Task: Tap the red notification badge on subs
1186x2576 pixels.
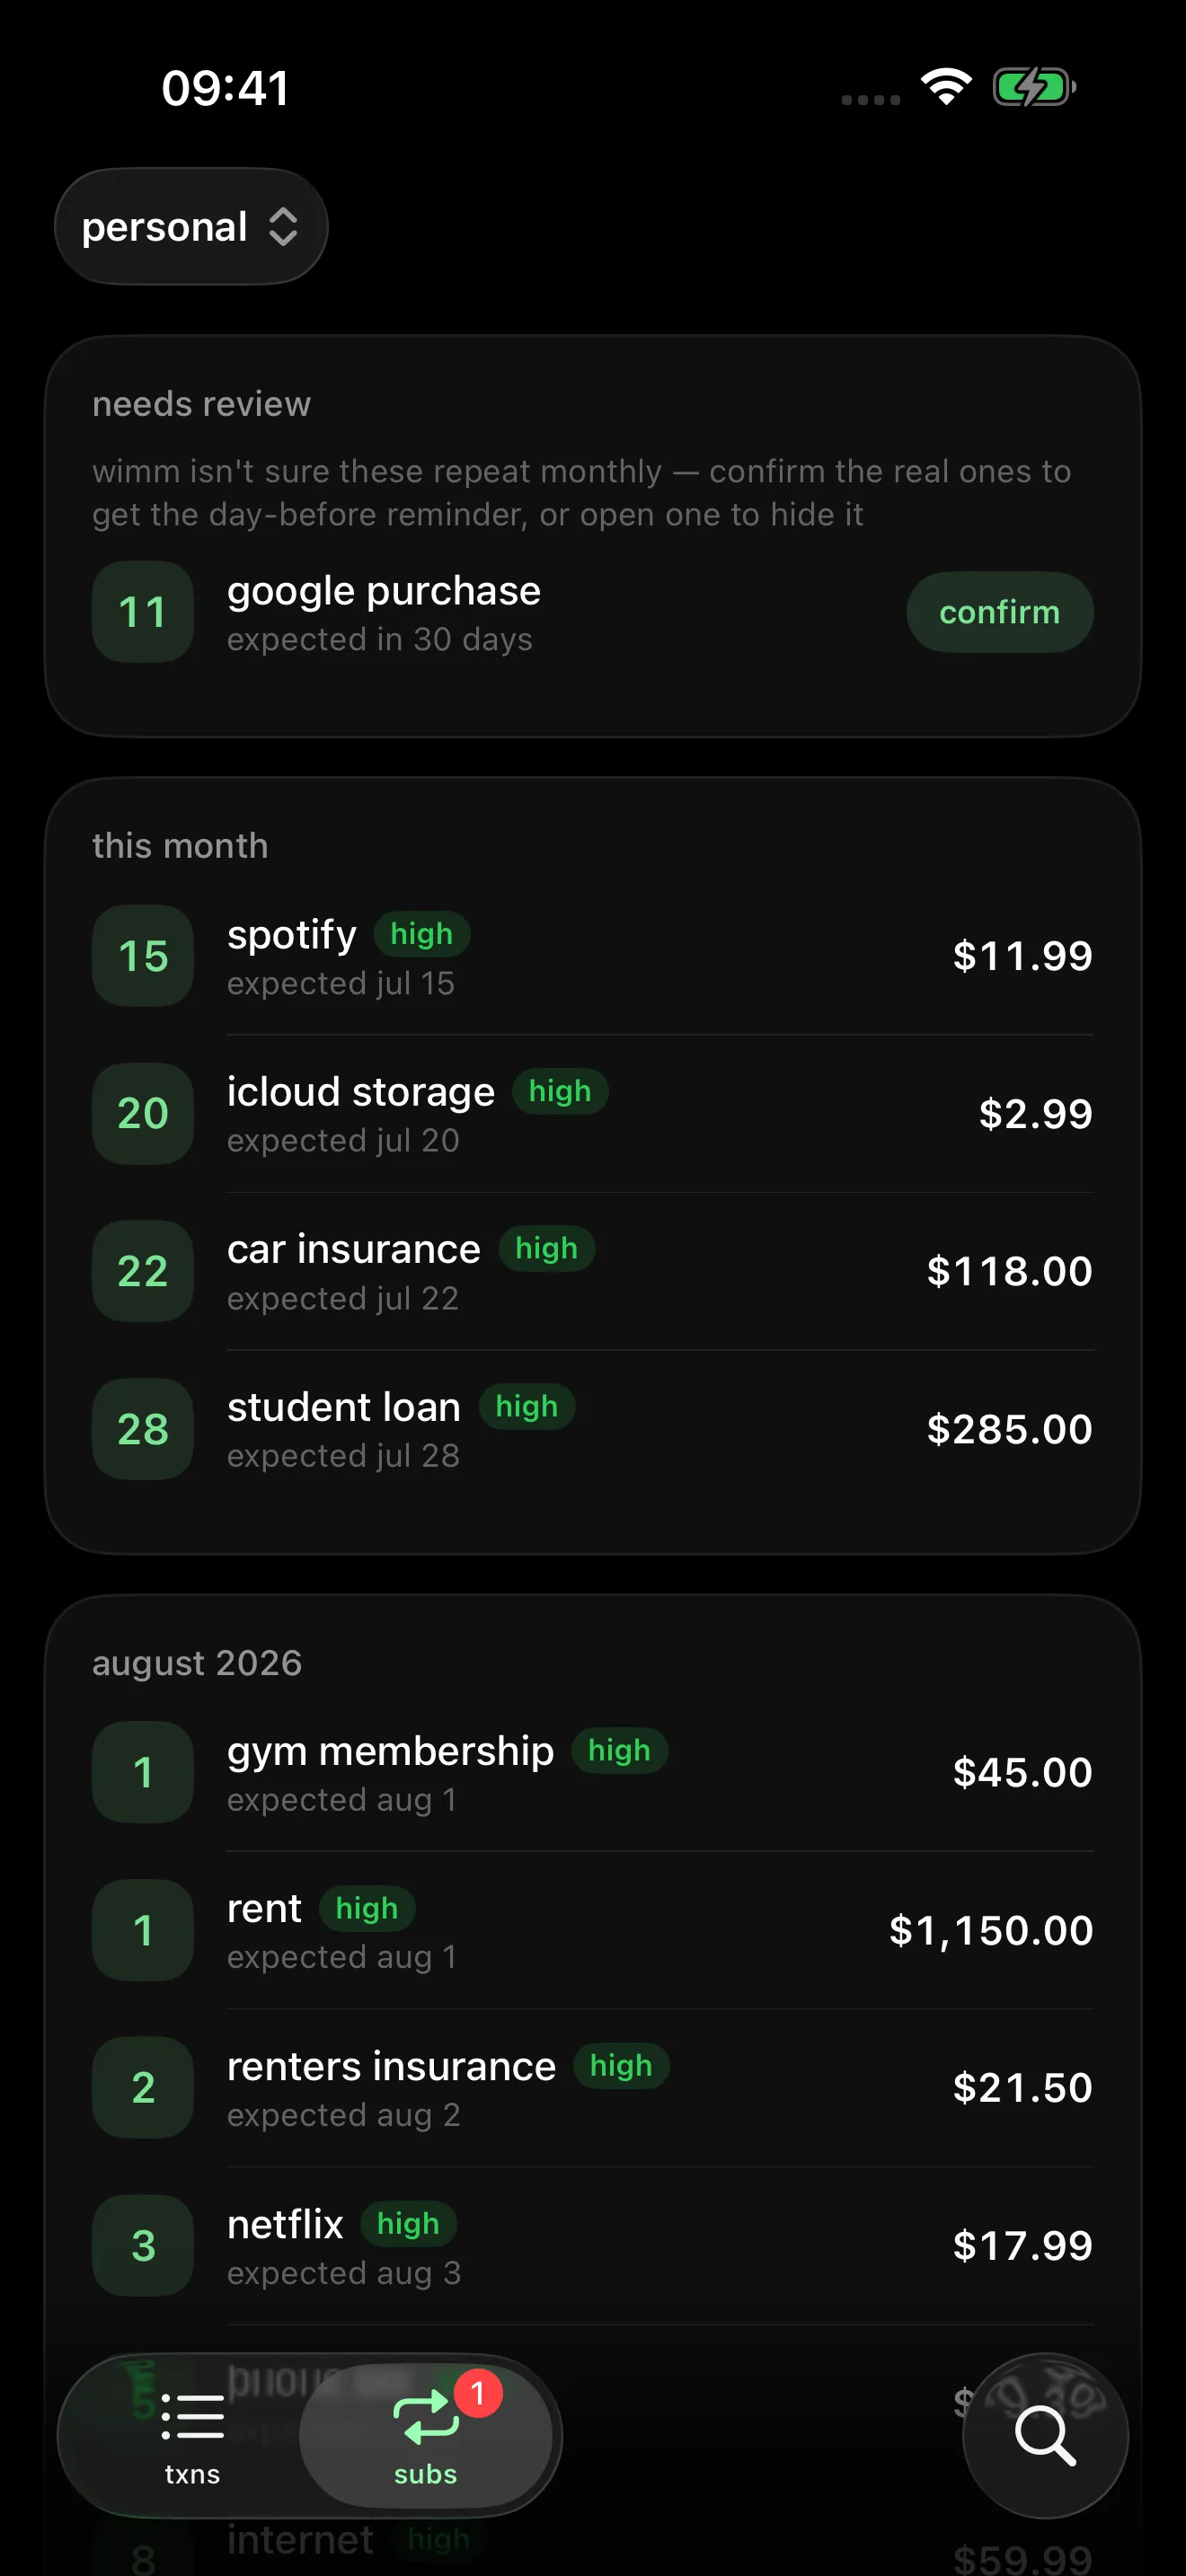Action: (x=478, y=2393)
